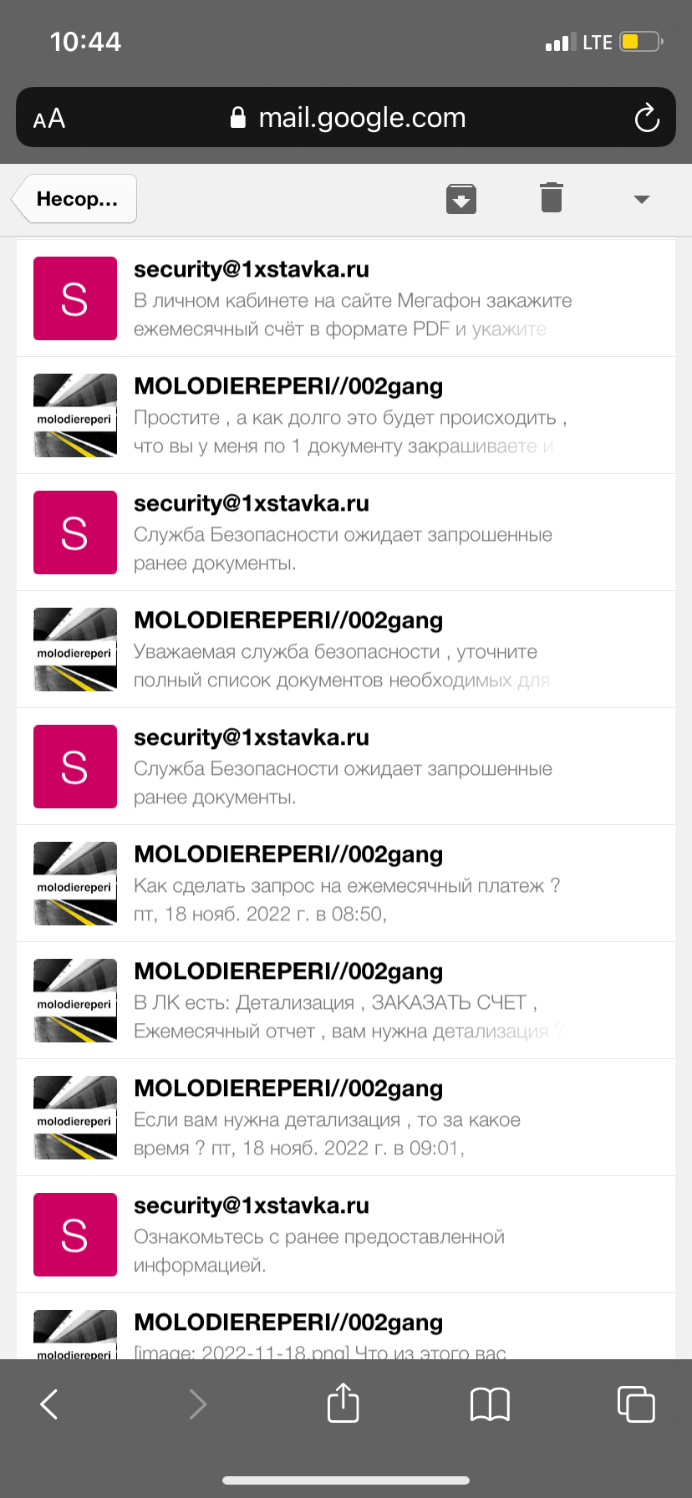Open message starting 'Простите, а как долго'
The width and height of the screenshot is (692, 1498).
click(x=346, y=415)
